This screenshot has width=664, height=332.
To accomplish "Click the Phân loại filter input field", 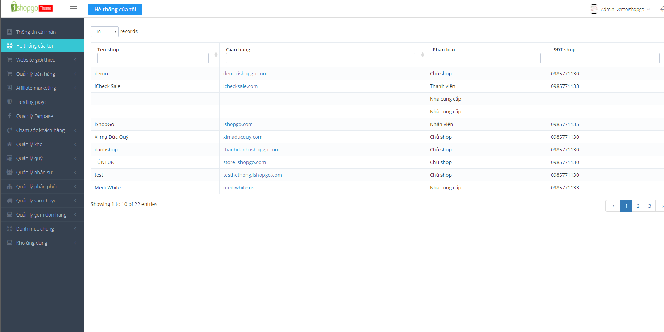I will point(486,58).
